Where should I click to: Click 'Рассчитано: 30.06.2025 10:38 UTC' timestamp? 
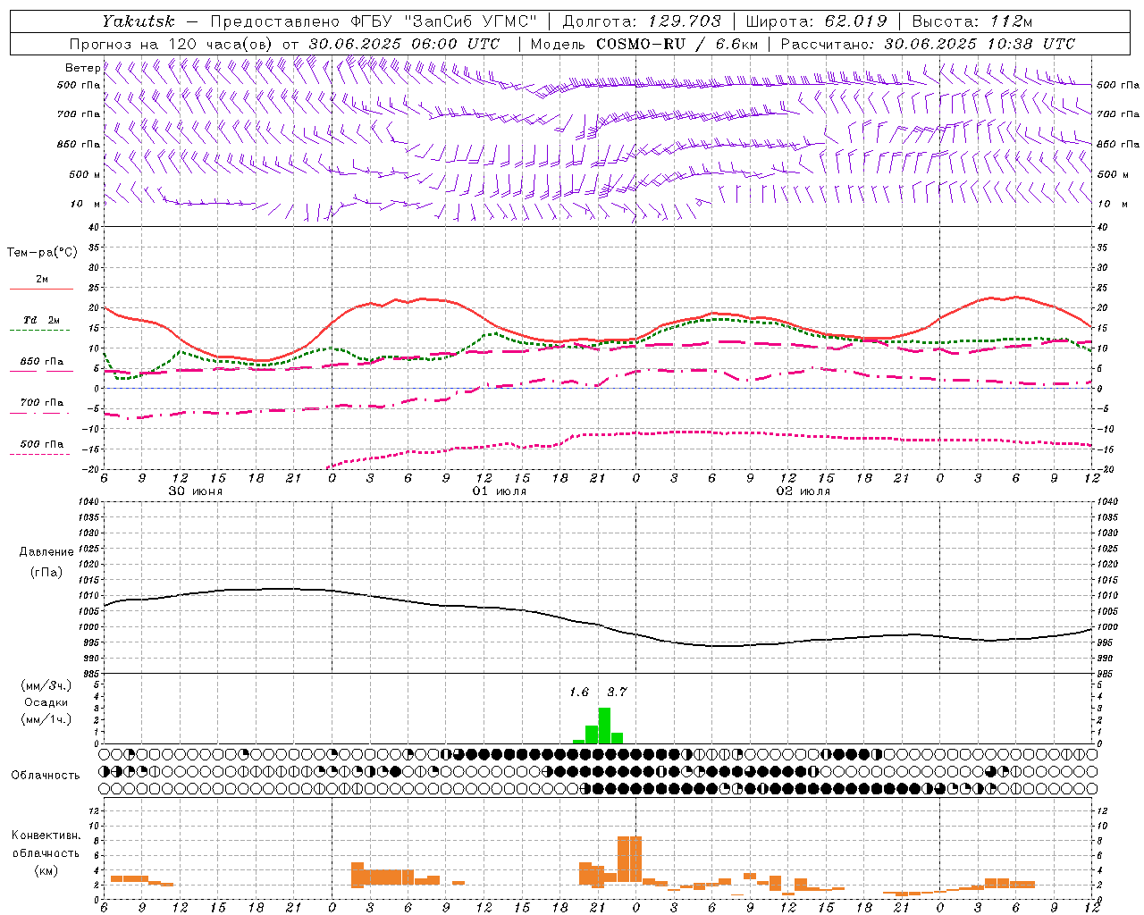928,44
